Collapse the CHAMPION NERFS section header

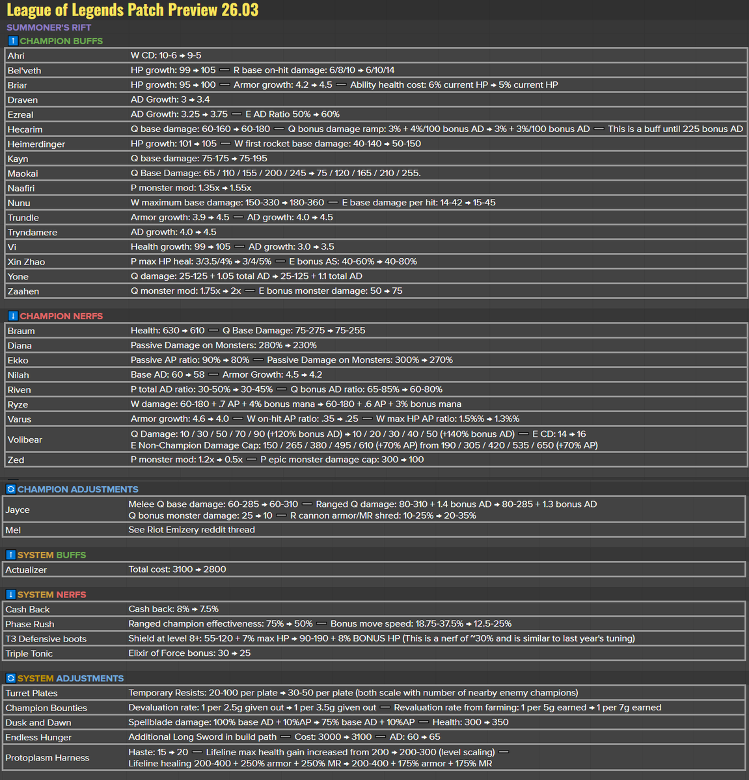pos(61,316)
